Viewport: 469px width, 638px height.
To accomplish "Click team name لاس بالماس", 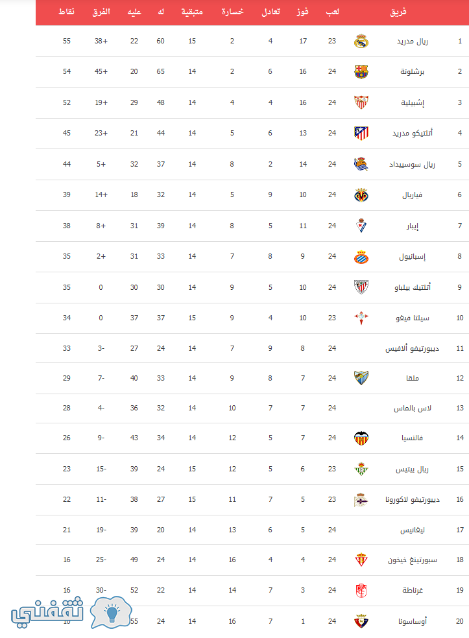I will tap(413, 408).
